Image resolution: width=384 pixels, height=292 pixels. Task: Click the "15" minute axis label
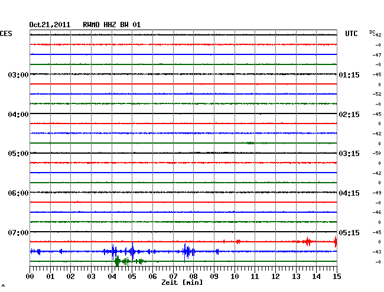[337, 277]
